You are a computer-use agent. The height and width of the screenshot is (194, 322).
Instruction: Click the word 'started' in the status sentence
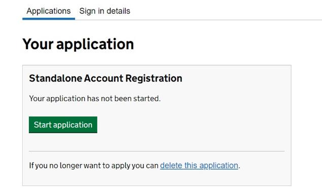(x=147, y=98)
